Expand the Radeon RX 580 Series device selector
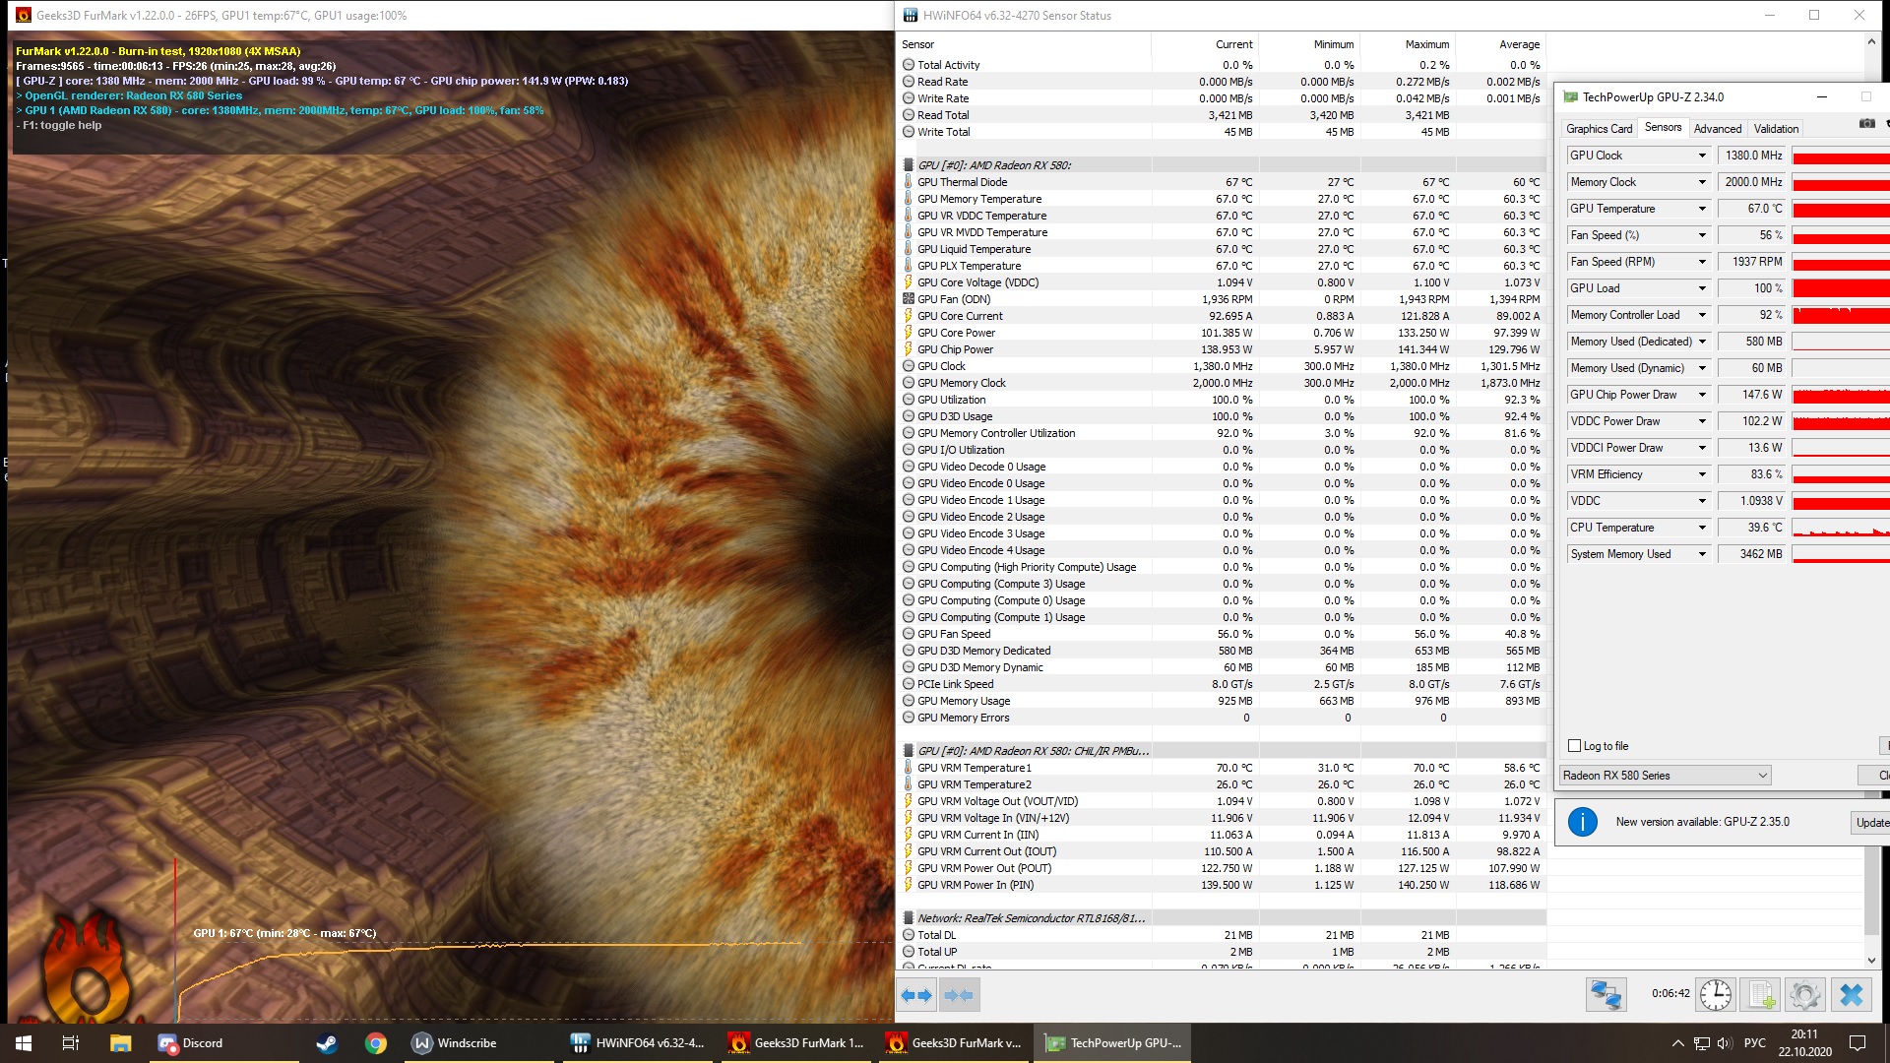Screen dimensions: 1890x1063 (1762, 776)
